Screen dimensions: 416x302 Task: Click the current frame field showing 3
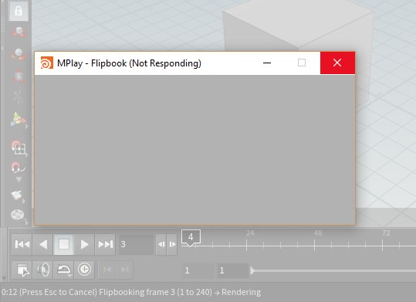tap(136, 244)
